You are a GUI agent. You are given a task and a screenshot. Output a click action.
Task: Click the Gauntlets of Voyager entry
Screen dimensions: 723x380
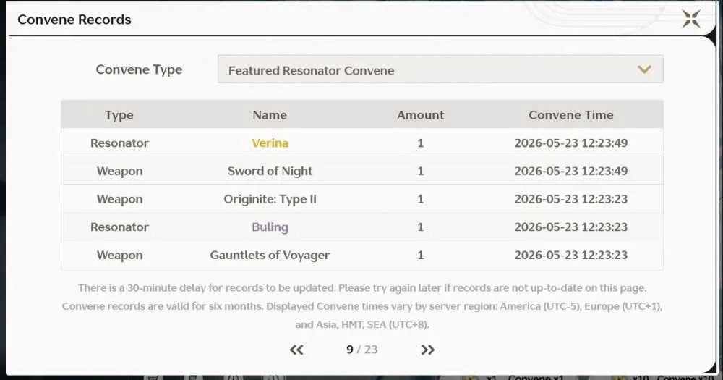point(270,256)
